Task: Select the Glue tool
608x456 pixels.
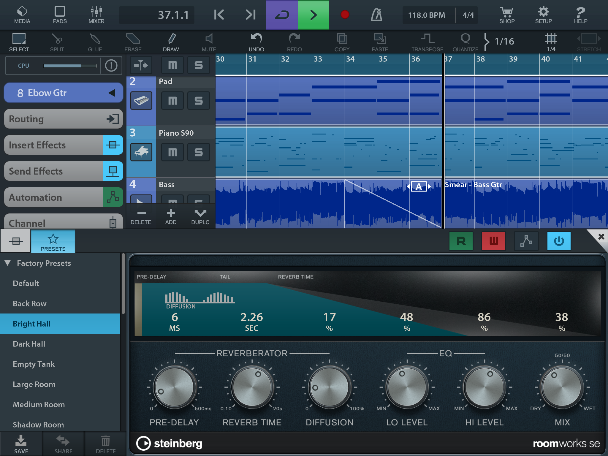Action: (95, 42)
